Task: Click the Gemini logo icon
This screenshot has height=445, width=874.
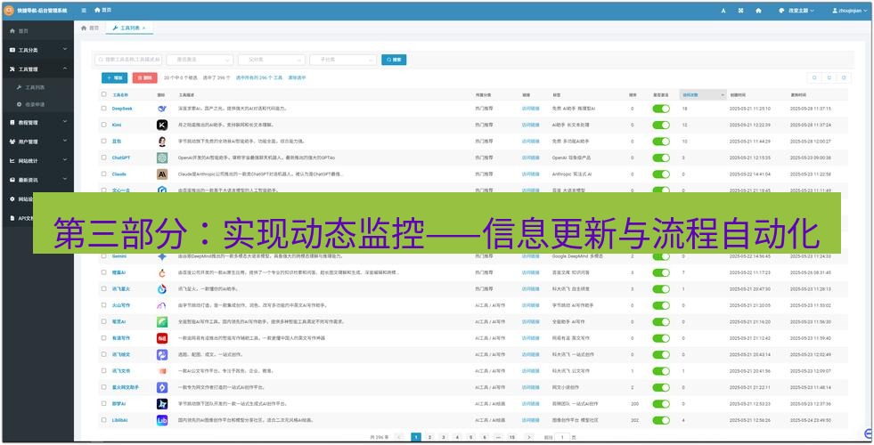Action: tap(161, 256)
